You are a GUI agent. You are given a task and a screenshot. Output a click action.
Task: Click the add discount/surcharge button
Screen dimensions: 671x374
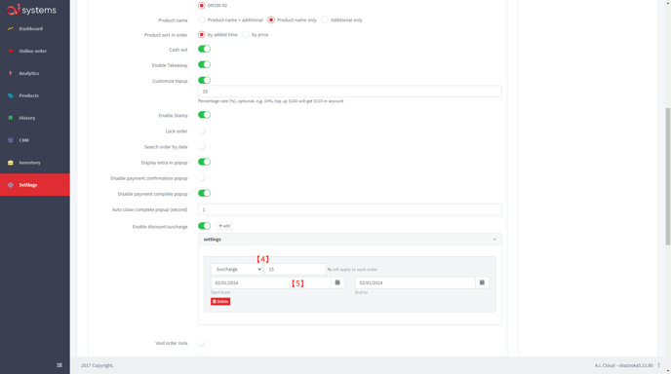tap(224, 226)
